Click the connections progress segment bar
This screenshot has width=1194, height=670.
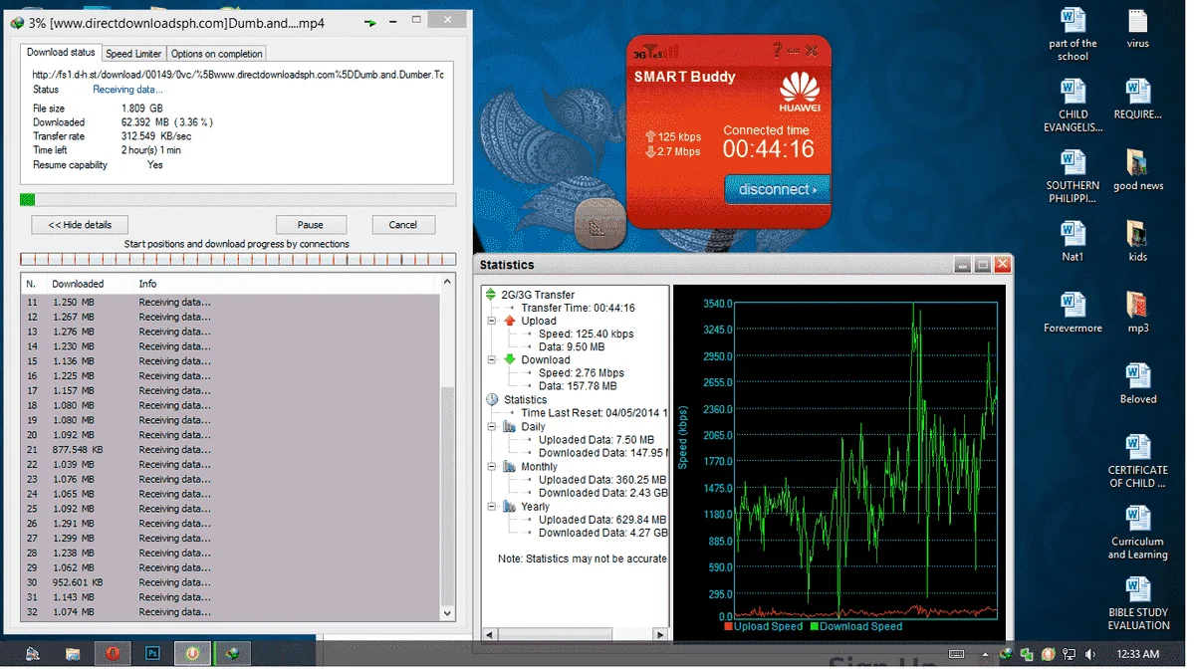(238, 259)
